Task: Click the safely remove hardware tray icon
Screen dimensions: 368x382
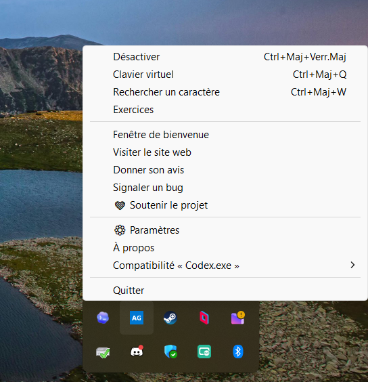Action: click(103, 352)
